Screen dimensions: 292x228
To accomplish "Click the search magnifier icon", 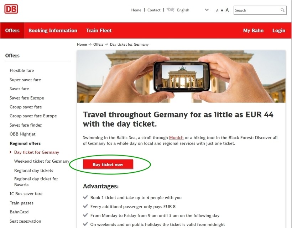I will click(x=282, y=10).
